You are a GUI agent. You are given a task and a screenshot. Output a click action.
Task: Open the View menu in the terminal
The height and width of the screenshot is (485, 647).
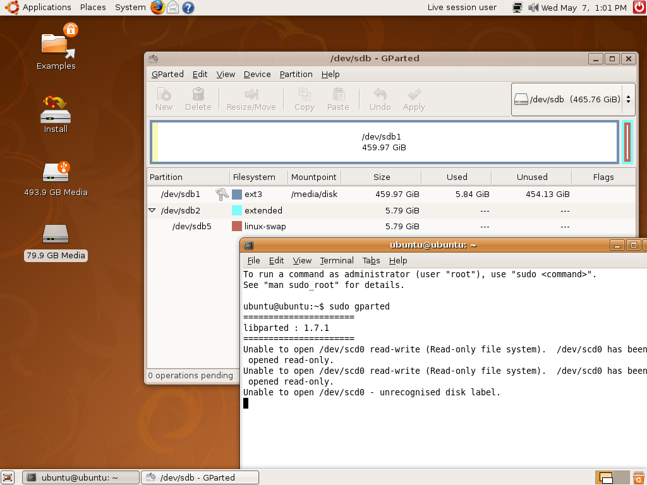click(302, 261)
